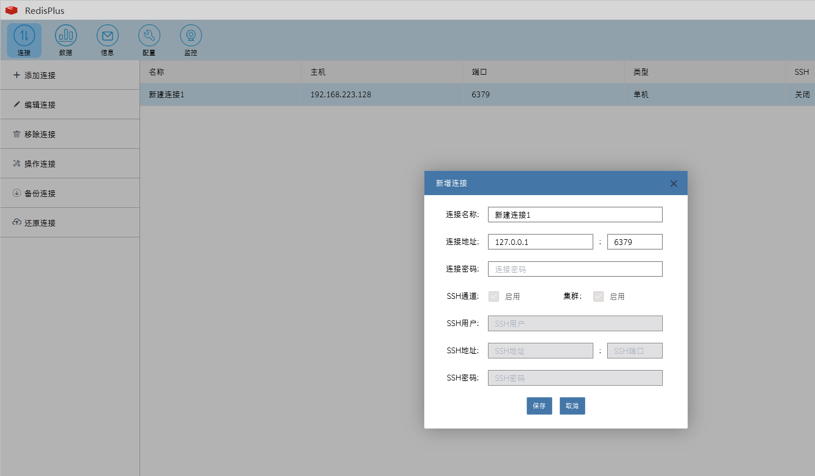The width and height of the screenshot is (815, 476).
Task: Close the 新增连接 dialog
Action: click(x=674, y=184)
